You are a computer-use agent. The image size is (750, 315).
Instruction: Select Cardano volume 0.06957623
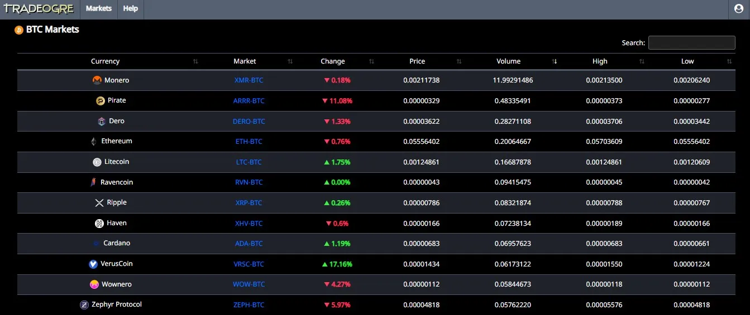(x=513, y=244)
